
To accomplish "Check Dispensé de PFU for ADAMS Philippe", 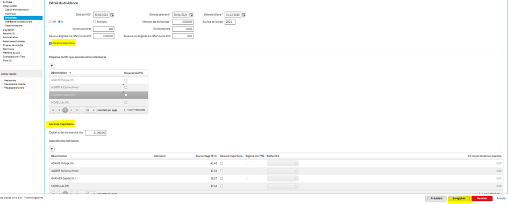I will tap(126, 80).
